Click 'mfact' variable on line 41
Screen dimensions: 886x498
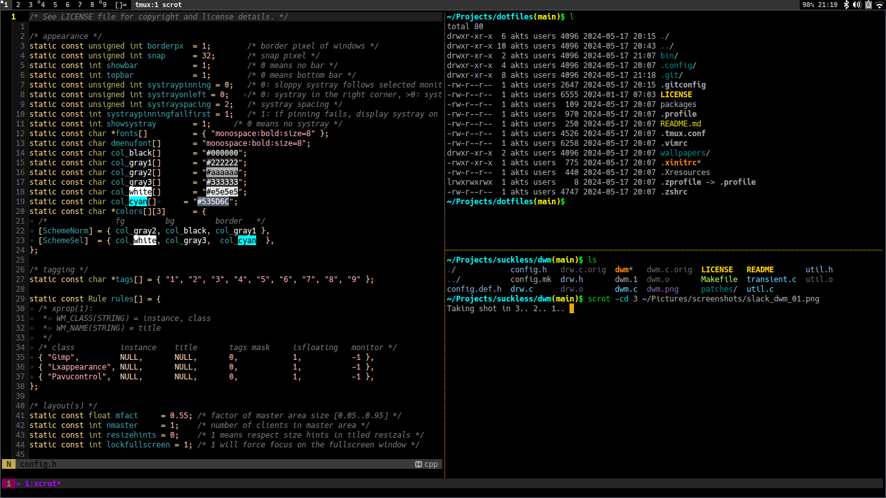126,416
